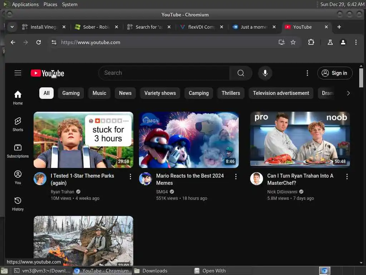Image resolution: width=366 pixels, height=275 pixels.
Task: Play the campfire snow forest thumbnail
Action: pos(83,241)
